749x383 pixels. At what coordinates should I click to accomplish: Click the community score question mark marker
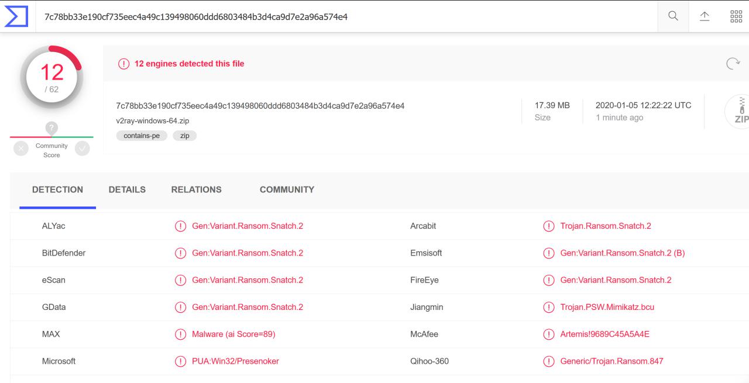click(x=51, y=128)
